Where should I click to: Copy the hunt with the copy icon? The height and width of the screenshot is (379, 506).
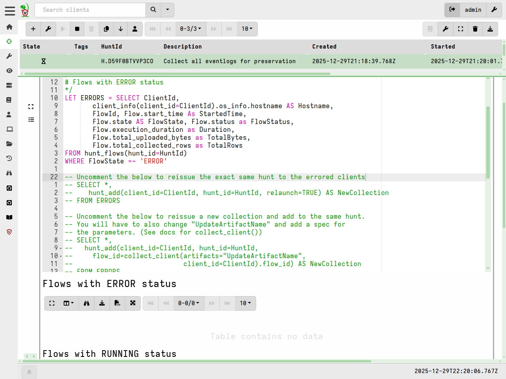click(x=106, y=29)
